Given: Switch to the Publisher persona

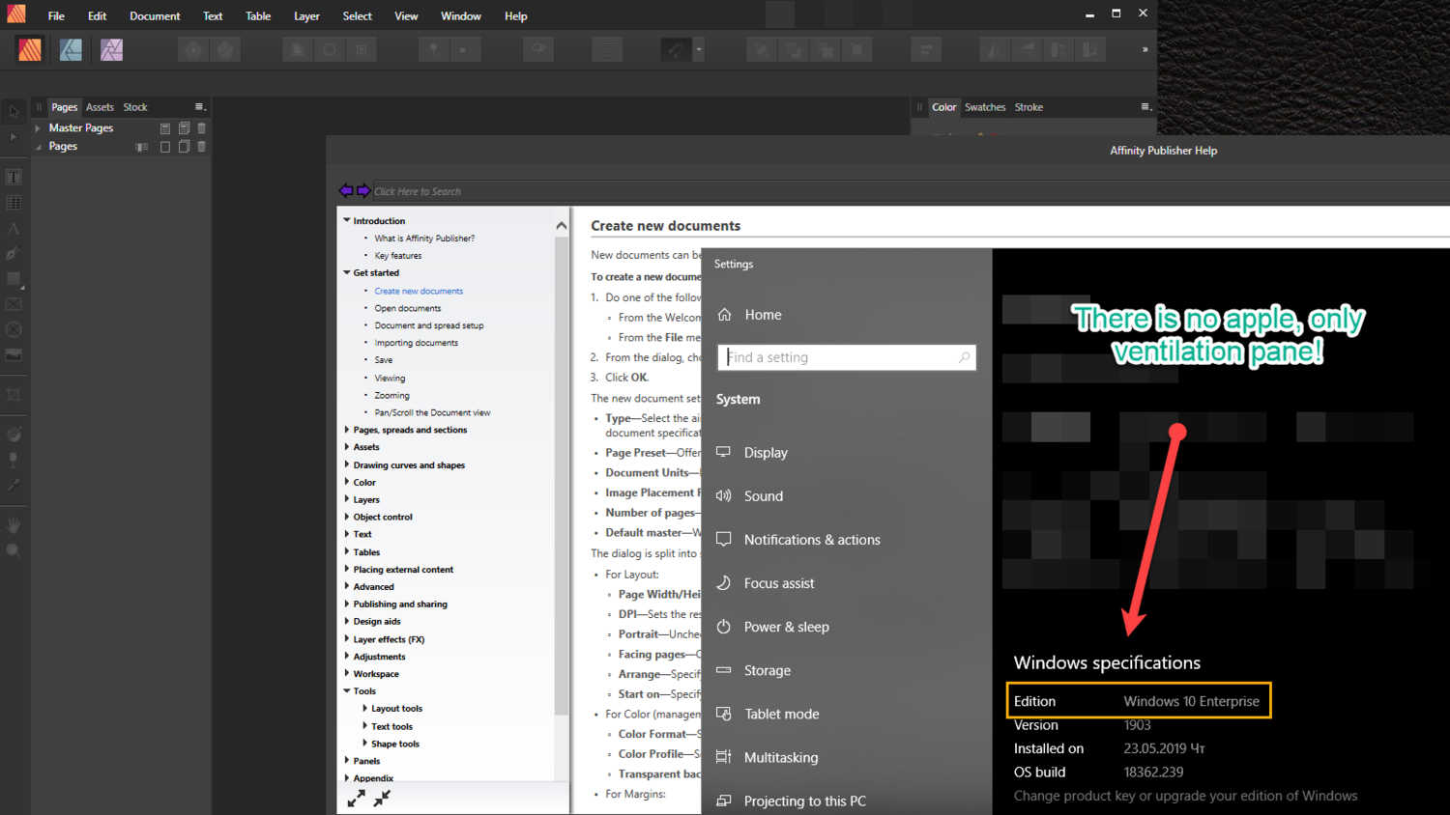Looking at the screenshot, I should coord(30,49).
